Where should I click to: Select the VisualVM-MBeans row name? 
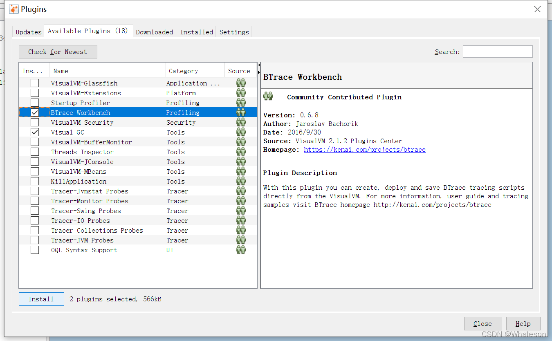[79, 171]
